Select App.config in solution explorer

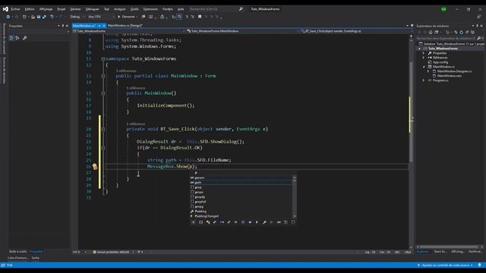tap(440, 62)
